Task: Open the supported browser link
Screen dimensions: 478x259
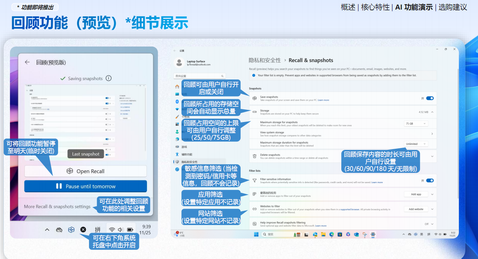Action: (x=350, y=209)
